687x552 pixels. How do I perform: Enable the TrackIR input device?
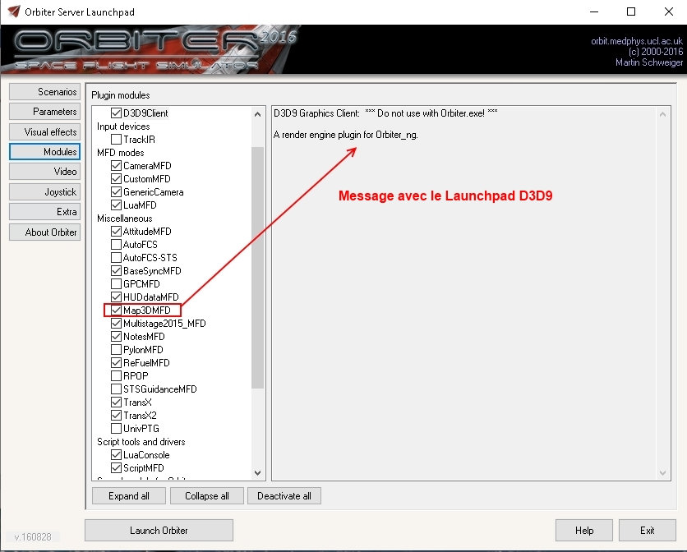116,140
